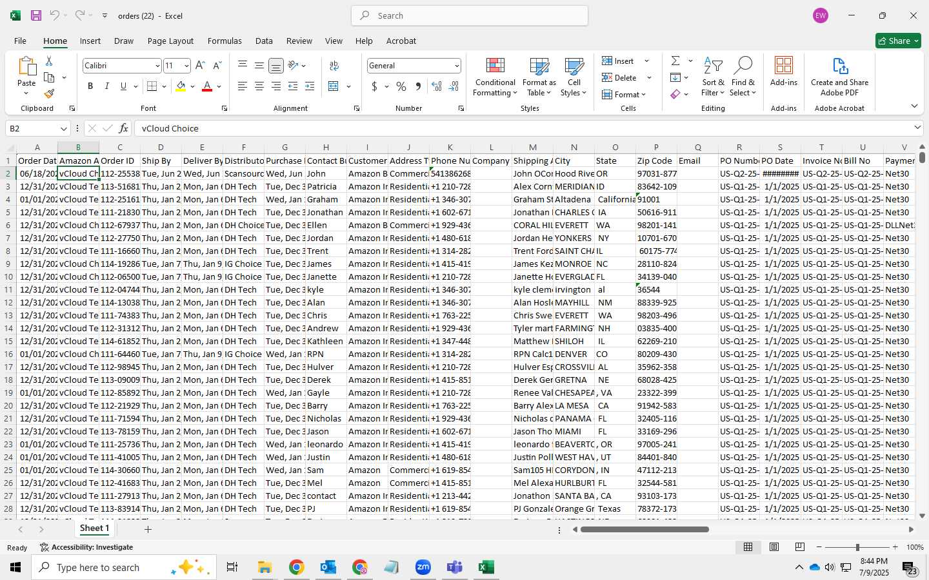Click the Search box in title bar
929x580 pixels.
click(x=470, y=15)
